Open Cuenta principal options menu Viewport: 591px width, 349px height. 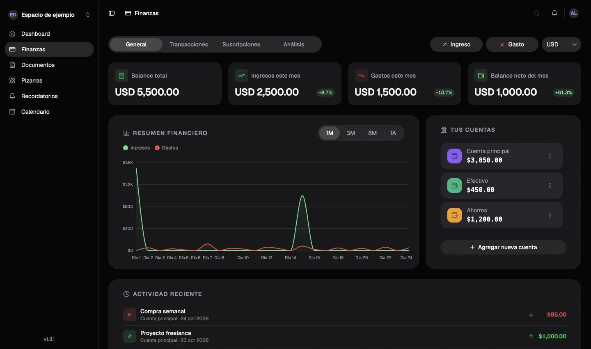pos(550,156)
